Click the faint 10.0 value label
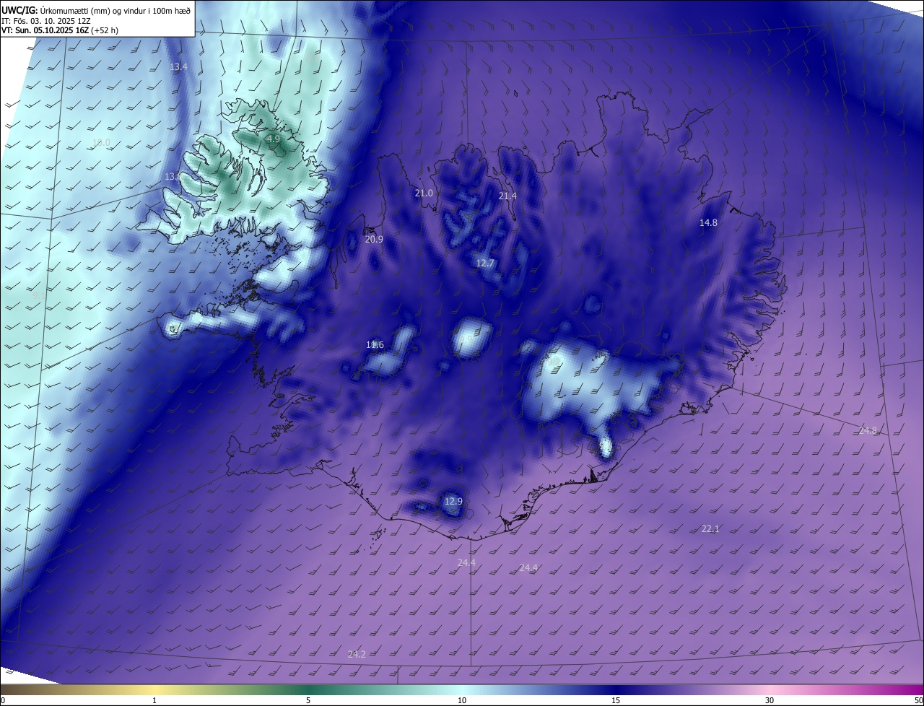This screenshot has width=924, height=706. (102, 143)
